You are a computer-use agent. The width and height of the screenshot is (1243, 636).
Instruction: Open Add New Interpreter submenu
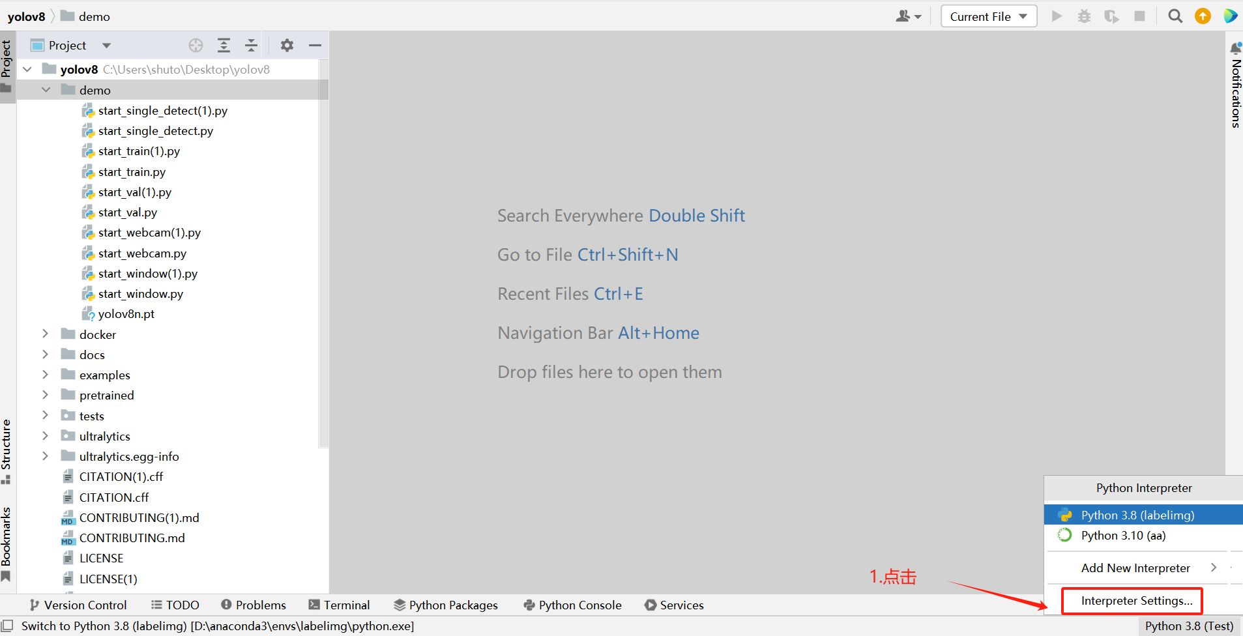1143,568
